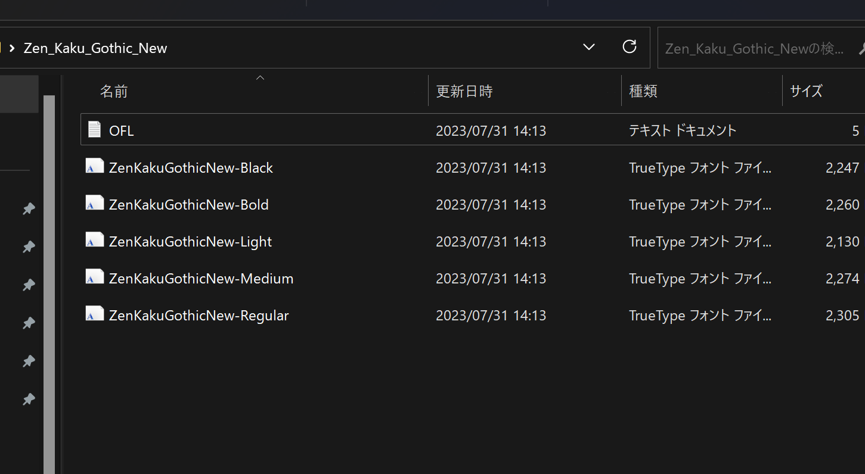Select the ZenKakuGothicNew-Medium font file icon
Image resolution: width=865 pixels, height=474 pixels.
[94, 277]
